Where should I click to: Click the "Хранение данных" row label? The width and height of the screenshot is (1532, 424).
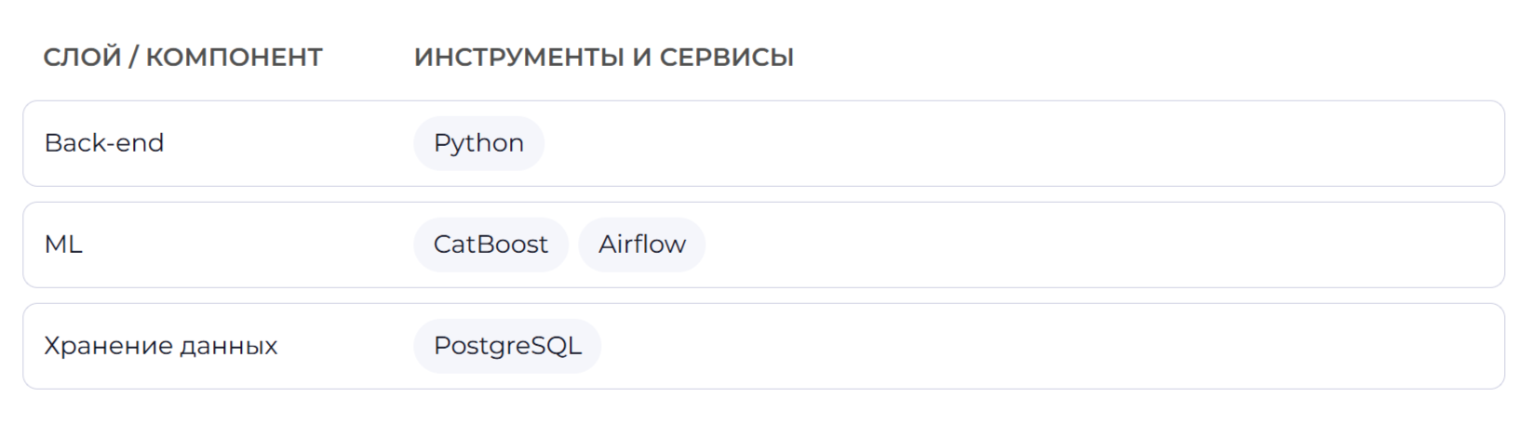pos(161,346)
